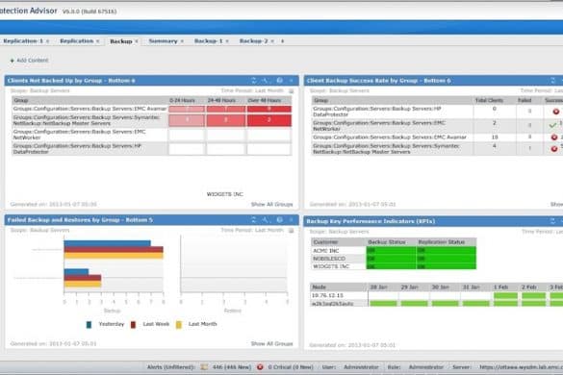Click NOBISLESCO Backup Status green cell
Screen dimensions: 563x375
[391, 259]
